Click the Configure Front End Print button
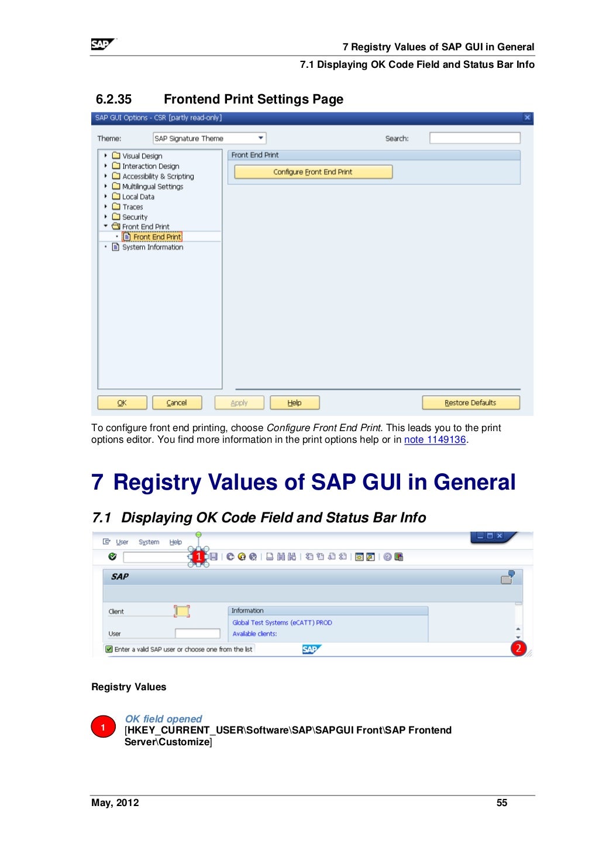Screen dimensions: 599x847 pyautogui.click(x=313, y=172)
